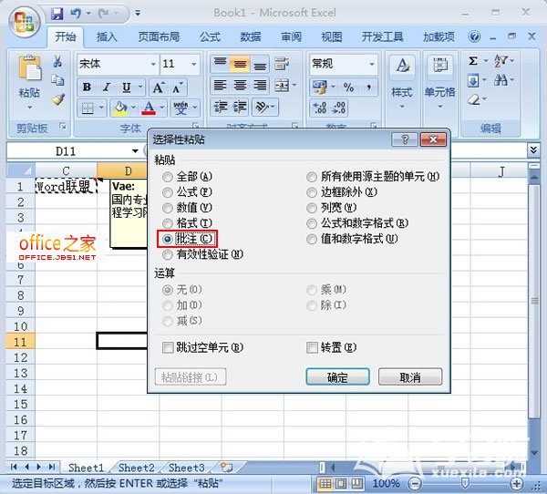Save the workbook via quick access

57,14
